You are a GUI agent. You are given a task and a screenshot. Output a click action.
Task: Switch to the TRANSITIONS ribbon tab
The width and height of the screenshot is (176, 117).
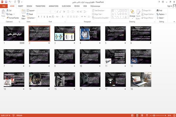click(40, 6)
